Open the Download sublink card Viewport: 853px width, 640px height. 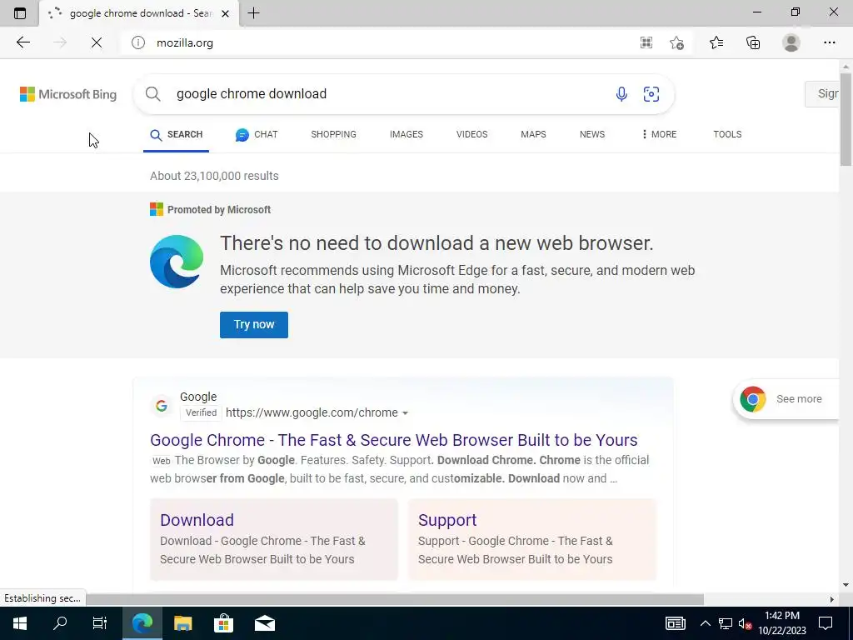[x=274, y=539]
